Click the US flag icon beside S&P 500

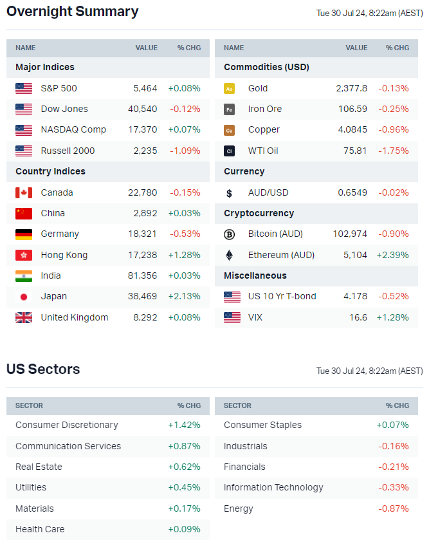[24, 88]
